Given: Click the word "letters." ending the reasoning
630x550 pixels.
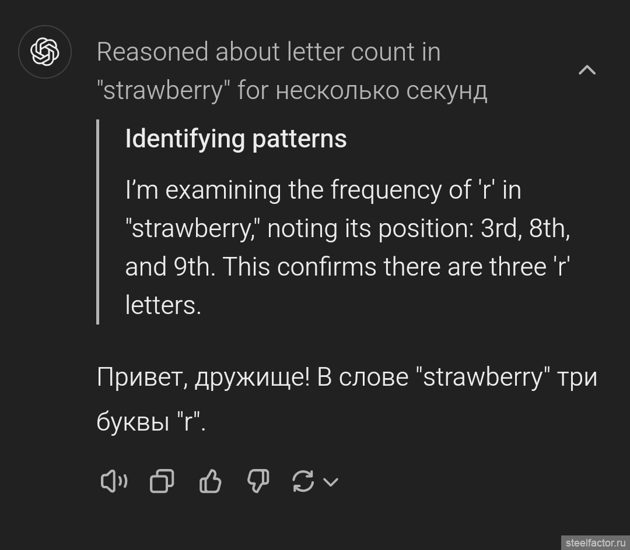Looking at the screenshot, I should point(163,305).
